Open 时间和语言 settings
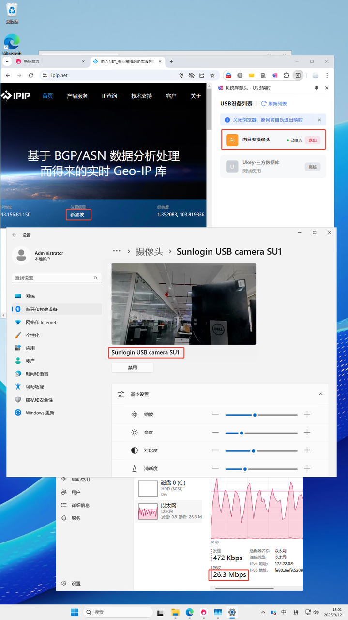Viewport: 348px width, 620px height. [57, 374]
